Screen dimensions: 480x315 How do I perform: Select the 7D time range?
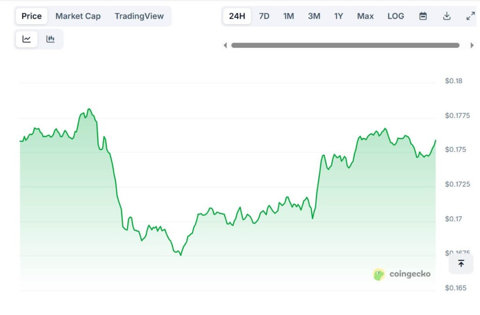tap(264, 15)
